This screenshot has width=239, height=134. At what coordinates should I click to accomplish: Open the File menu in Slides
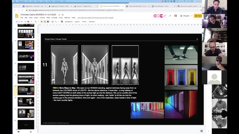22,18
